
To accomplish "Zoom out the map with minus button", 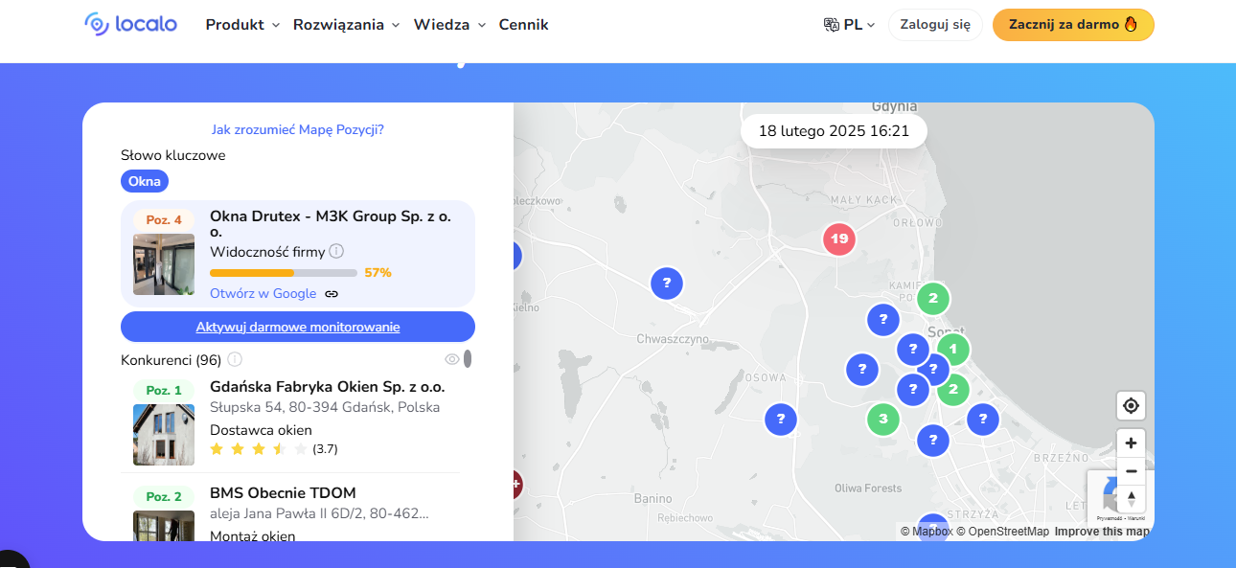I will point(1132,471).
